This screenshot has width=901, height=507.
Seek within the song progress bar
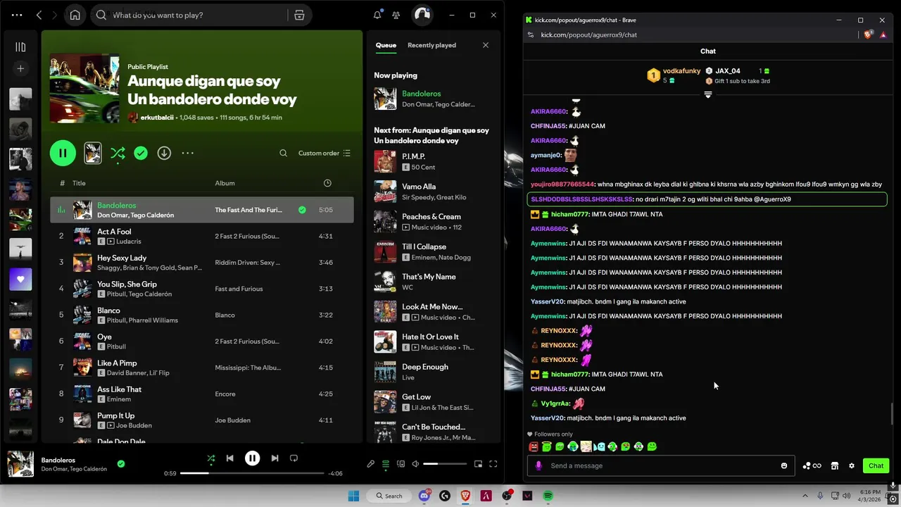tap(252, 473)
